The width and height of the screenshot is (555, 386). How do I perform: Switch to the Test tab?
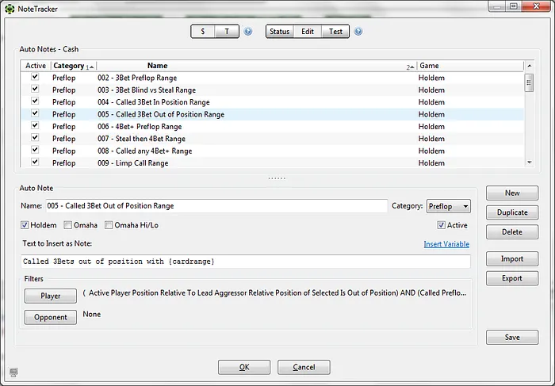pos(335,32)
